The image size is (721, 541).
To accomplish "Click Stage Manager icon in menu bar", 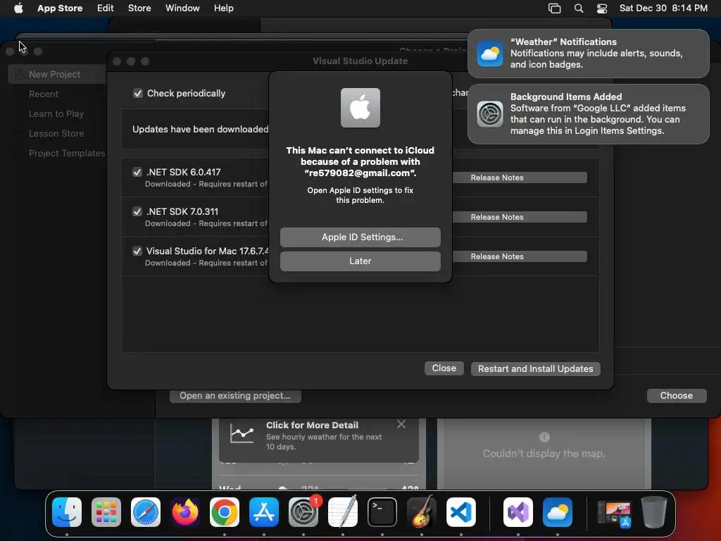I will 555,8.
